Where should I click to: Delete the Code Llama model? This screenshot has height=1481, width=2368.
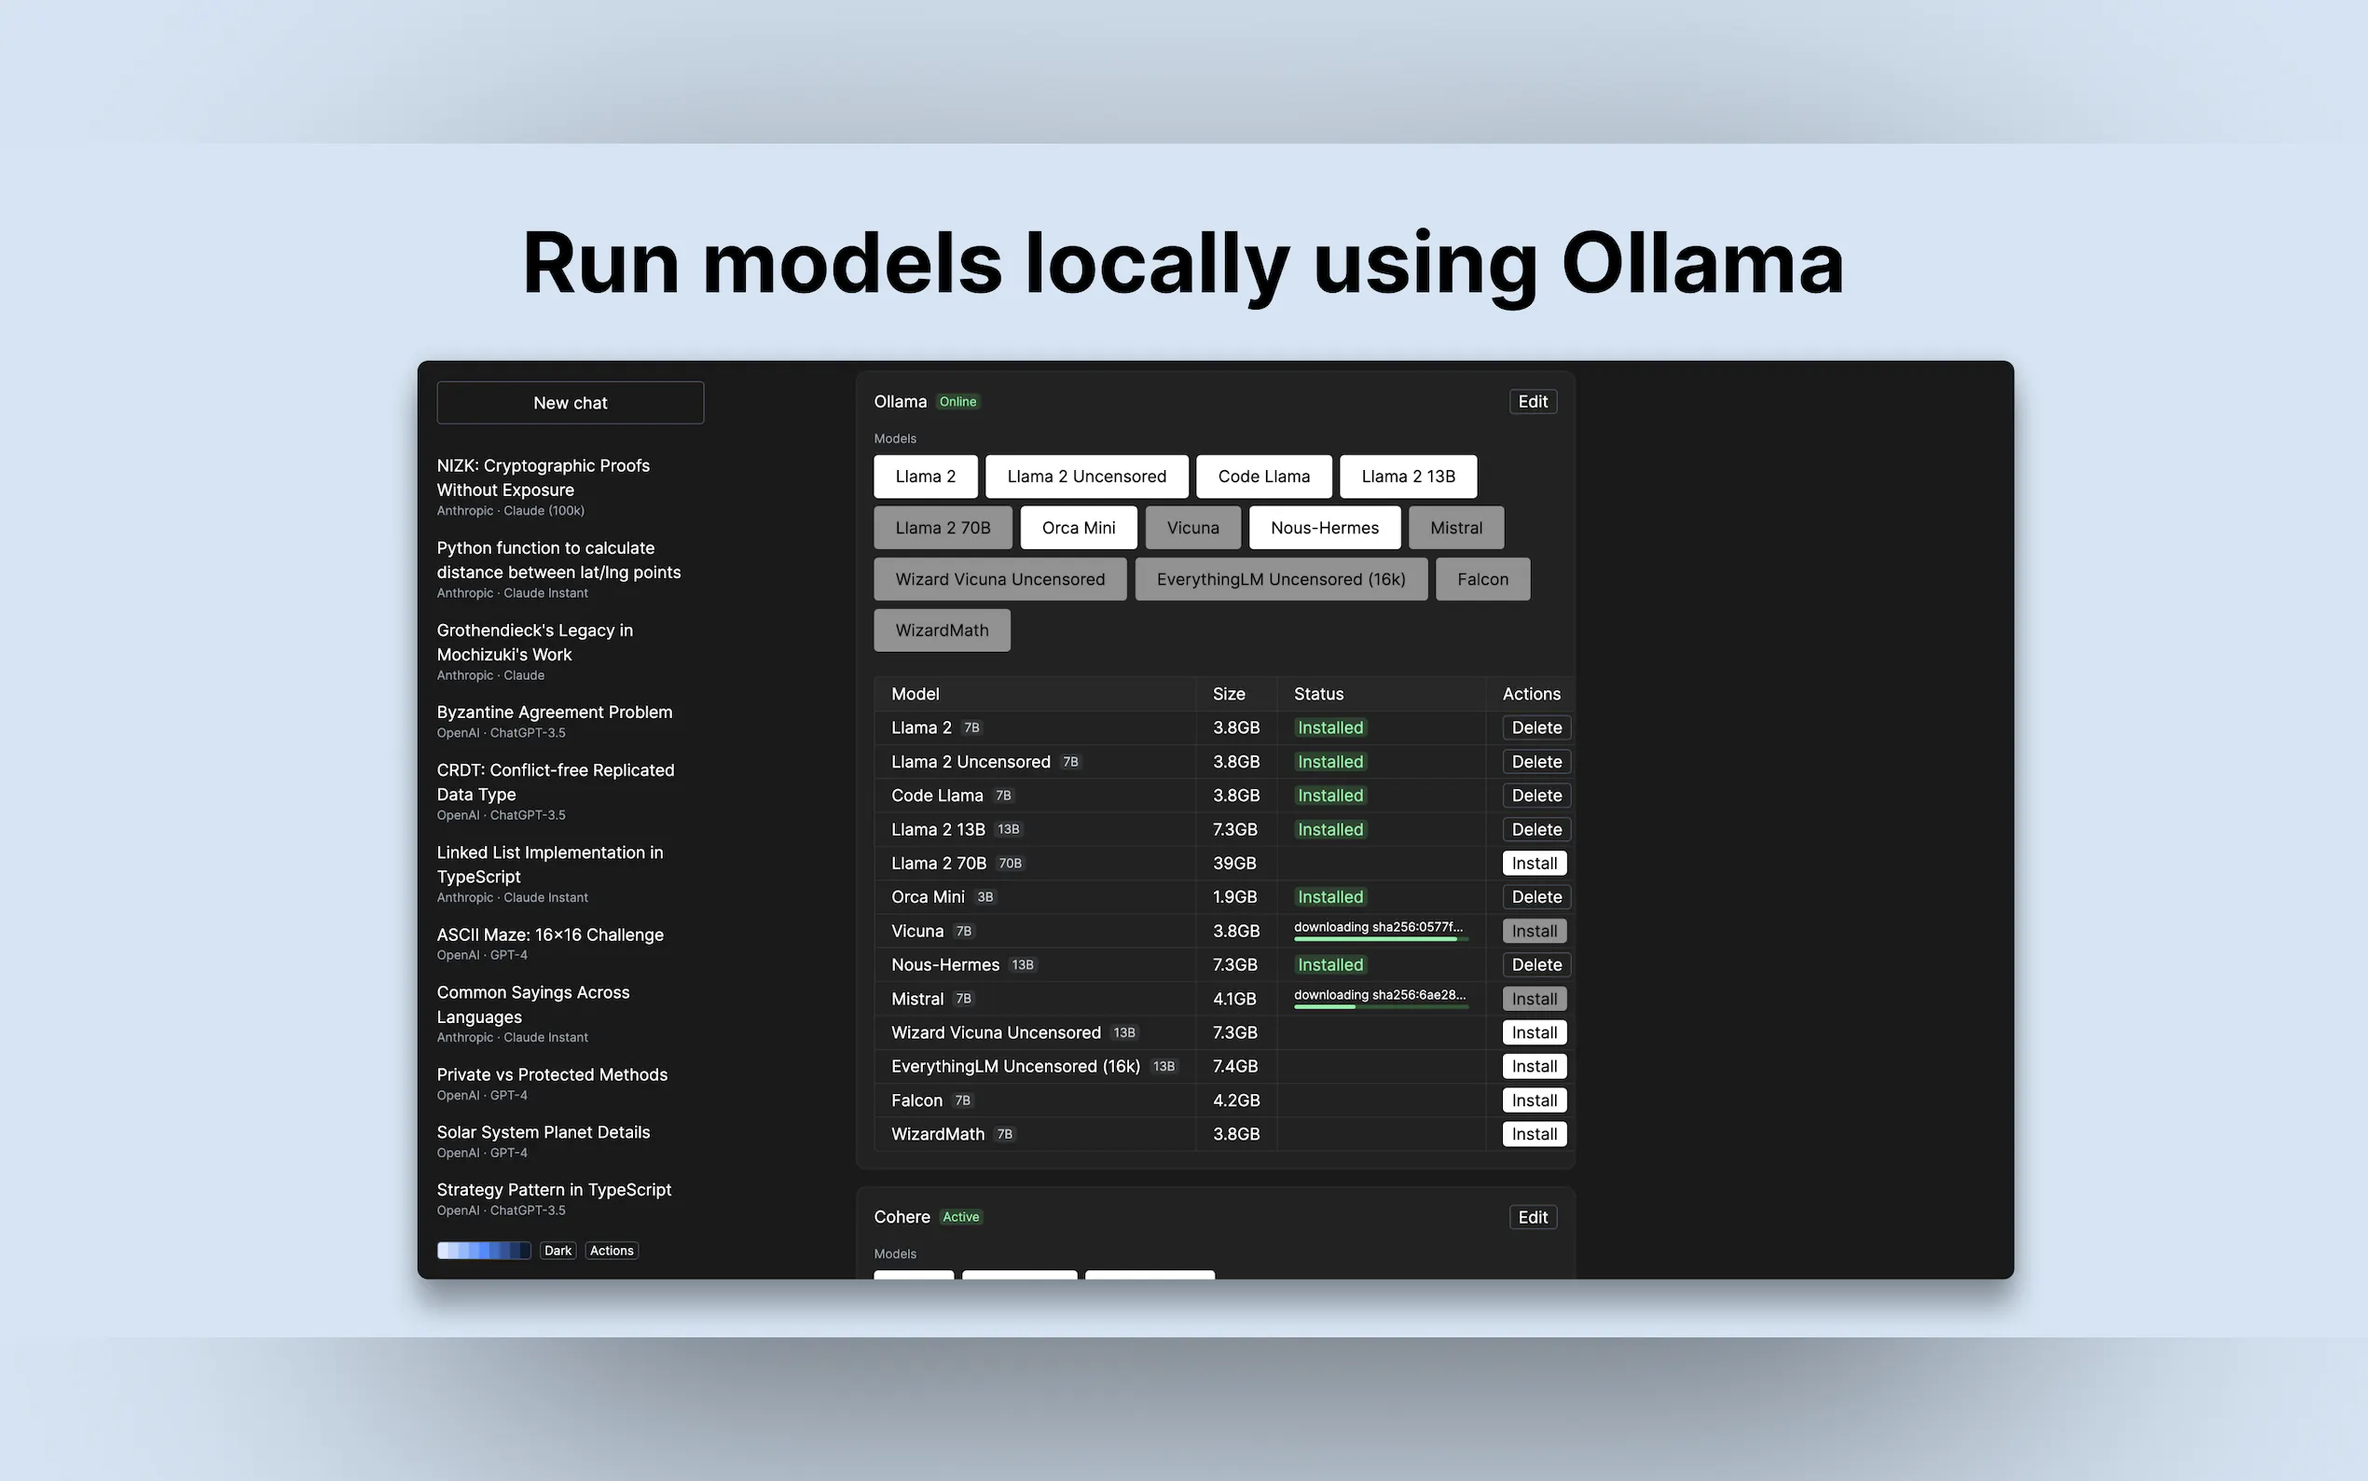[1537, 796]
